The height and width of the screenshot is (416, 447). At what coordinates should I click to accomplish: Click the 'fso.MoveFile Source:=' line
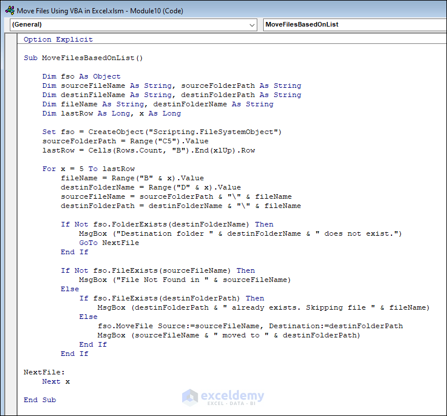click(250, 326)
